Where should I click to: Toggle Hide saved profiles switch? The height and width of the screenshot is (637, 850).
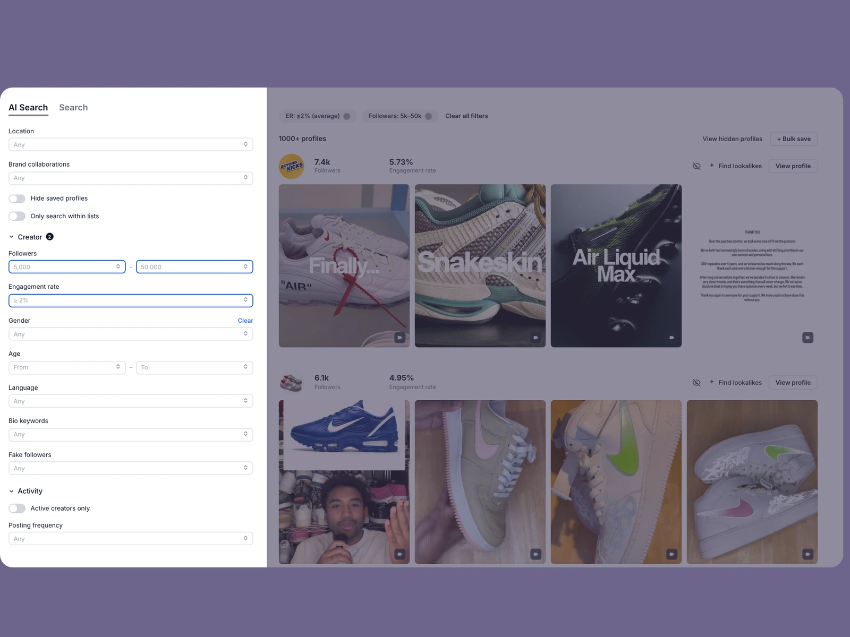point(17,199)
